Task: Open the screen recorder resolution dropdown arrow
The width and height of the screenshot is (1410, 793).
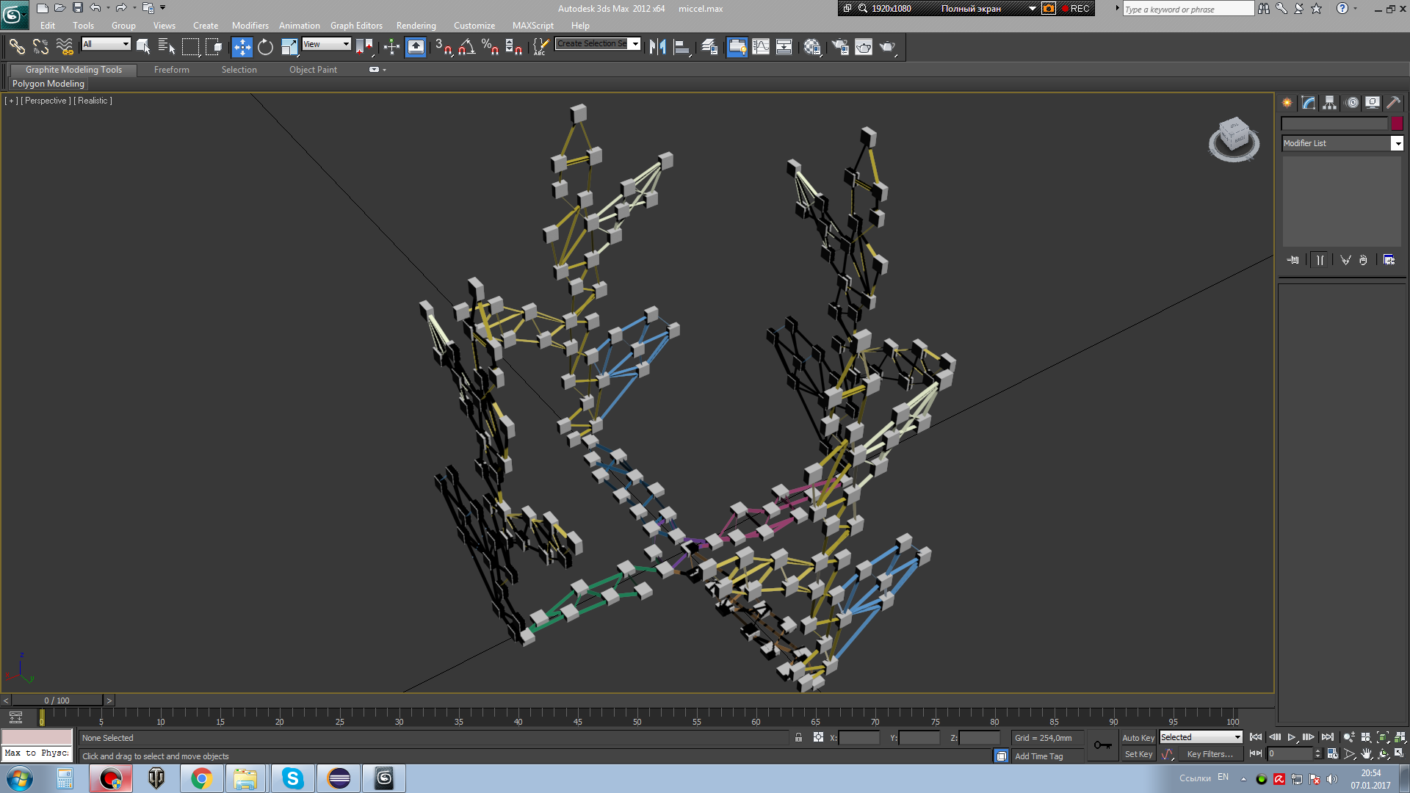Action: coord(1032,9)
